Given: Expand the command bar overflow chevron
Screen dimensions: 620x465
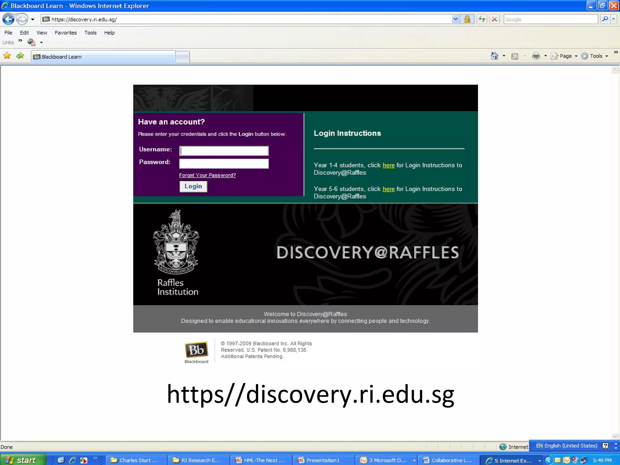Looking at the screenshot, I should (616, 52).
